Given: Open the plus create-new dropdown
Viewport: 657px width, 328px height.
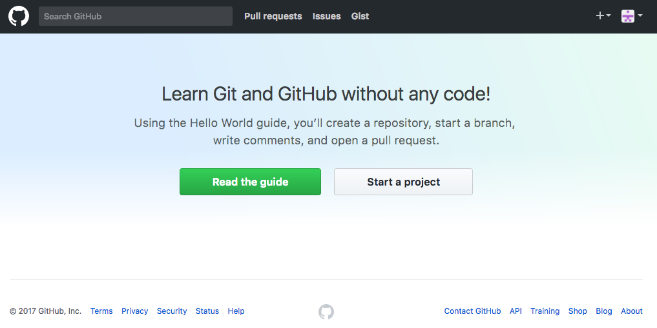Looking at the screenshot, I should 603,16.
